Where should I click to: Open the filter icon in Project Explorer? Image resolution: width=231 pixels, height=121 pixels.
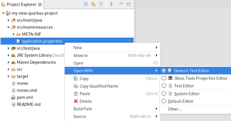[101, 4]
